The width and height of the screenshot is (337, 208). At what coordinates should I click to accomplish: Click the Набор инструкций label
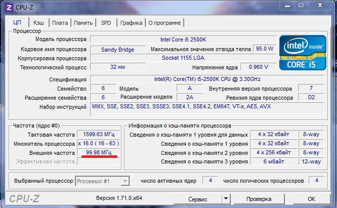[63, 107]
